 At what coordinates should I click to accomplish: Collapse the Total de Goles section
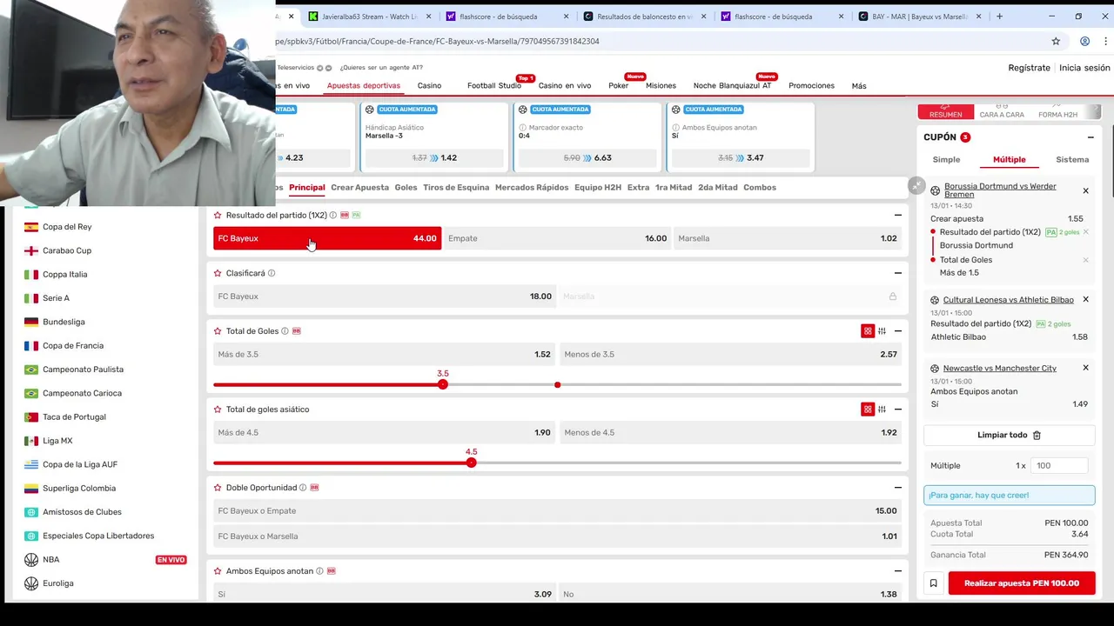click(897, 331)
